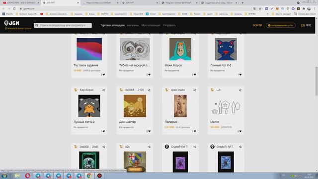This screenshot has width=318, height=179.
Task: Click the 0x66b1...2108 owner address
Action: (135, 90)
